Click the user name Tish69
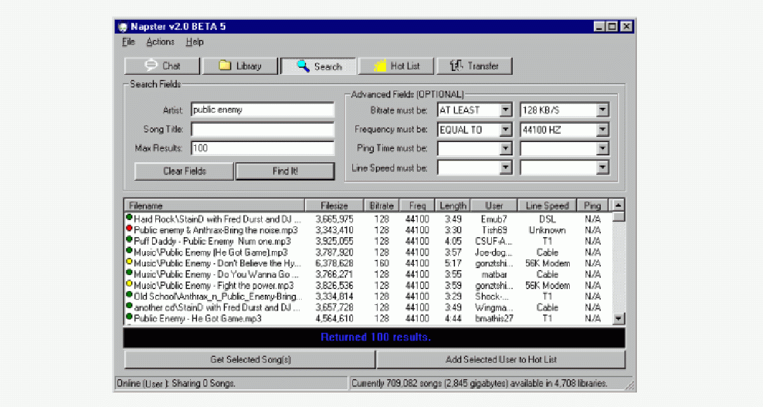 click(x=494, y=230)
